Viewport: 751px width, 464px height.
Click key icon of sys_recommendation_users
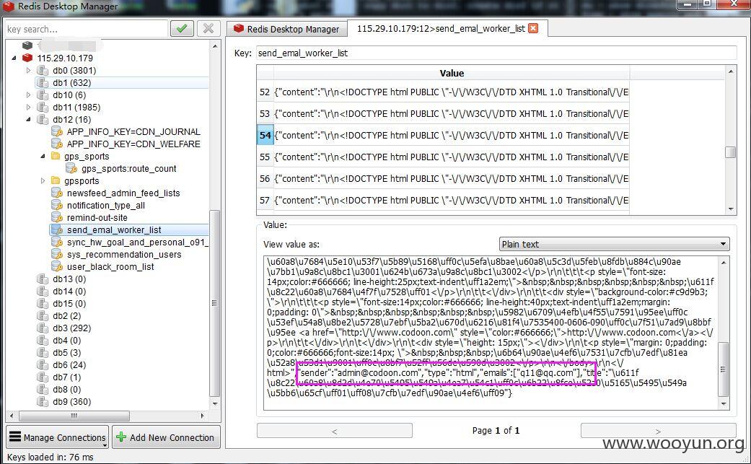point(57,254)
